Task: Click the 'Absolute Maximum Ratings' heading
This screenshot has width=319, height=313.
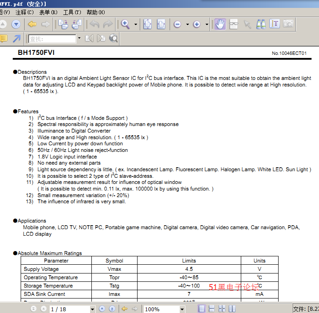Action: coord(50,253)
